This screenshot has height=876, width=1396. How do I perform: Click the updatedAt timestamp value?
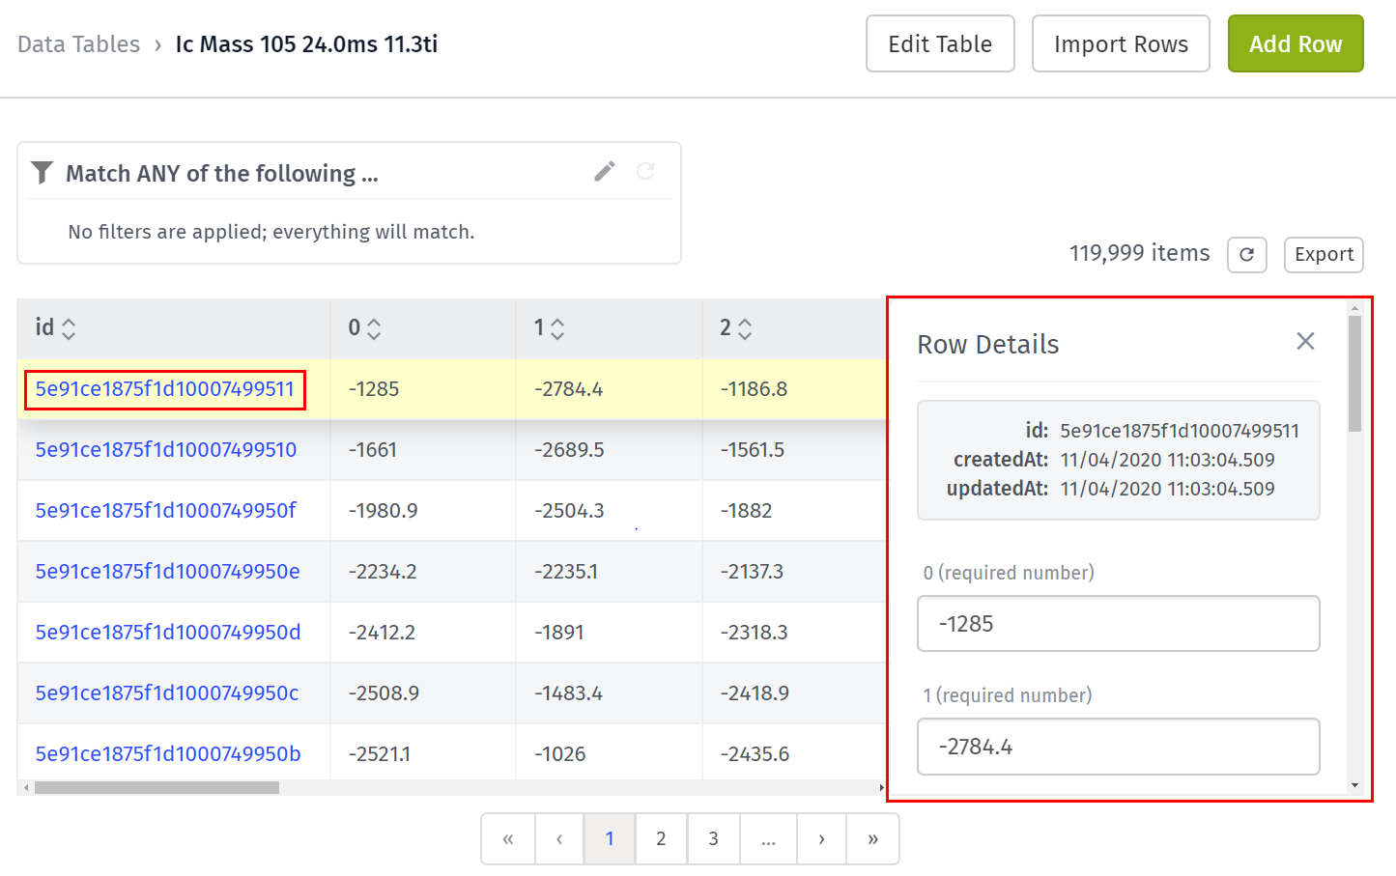(x=1167, y=489)
